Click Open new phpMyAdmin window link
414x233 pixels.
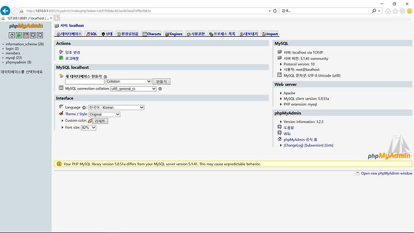click(386, 174)
